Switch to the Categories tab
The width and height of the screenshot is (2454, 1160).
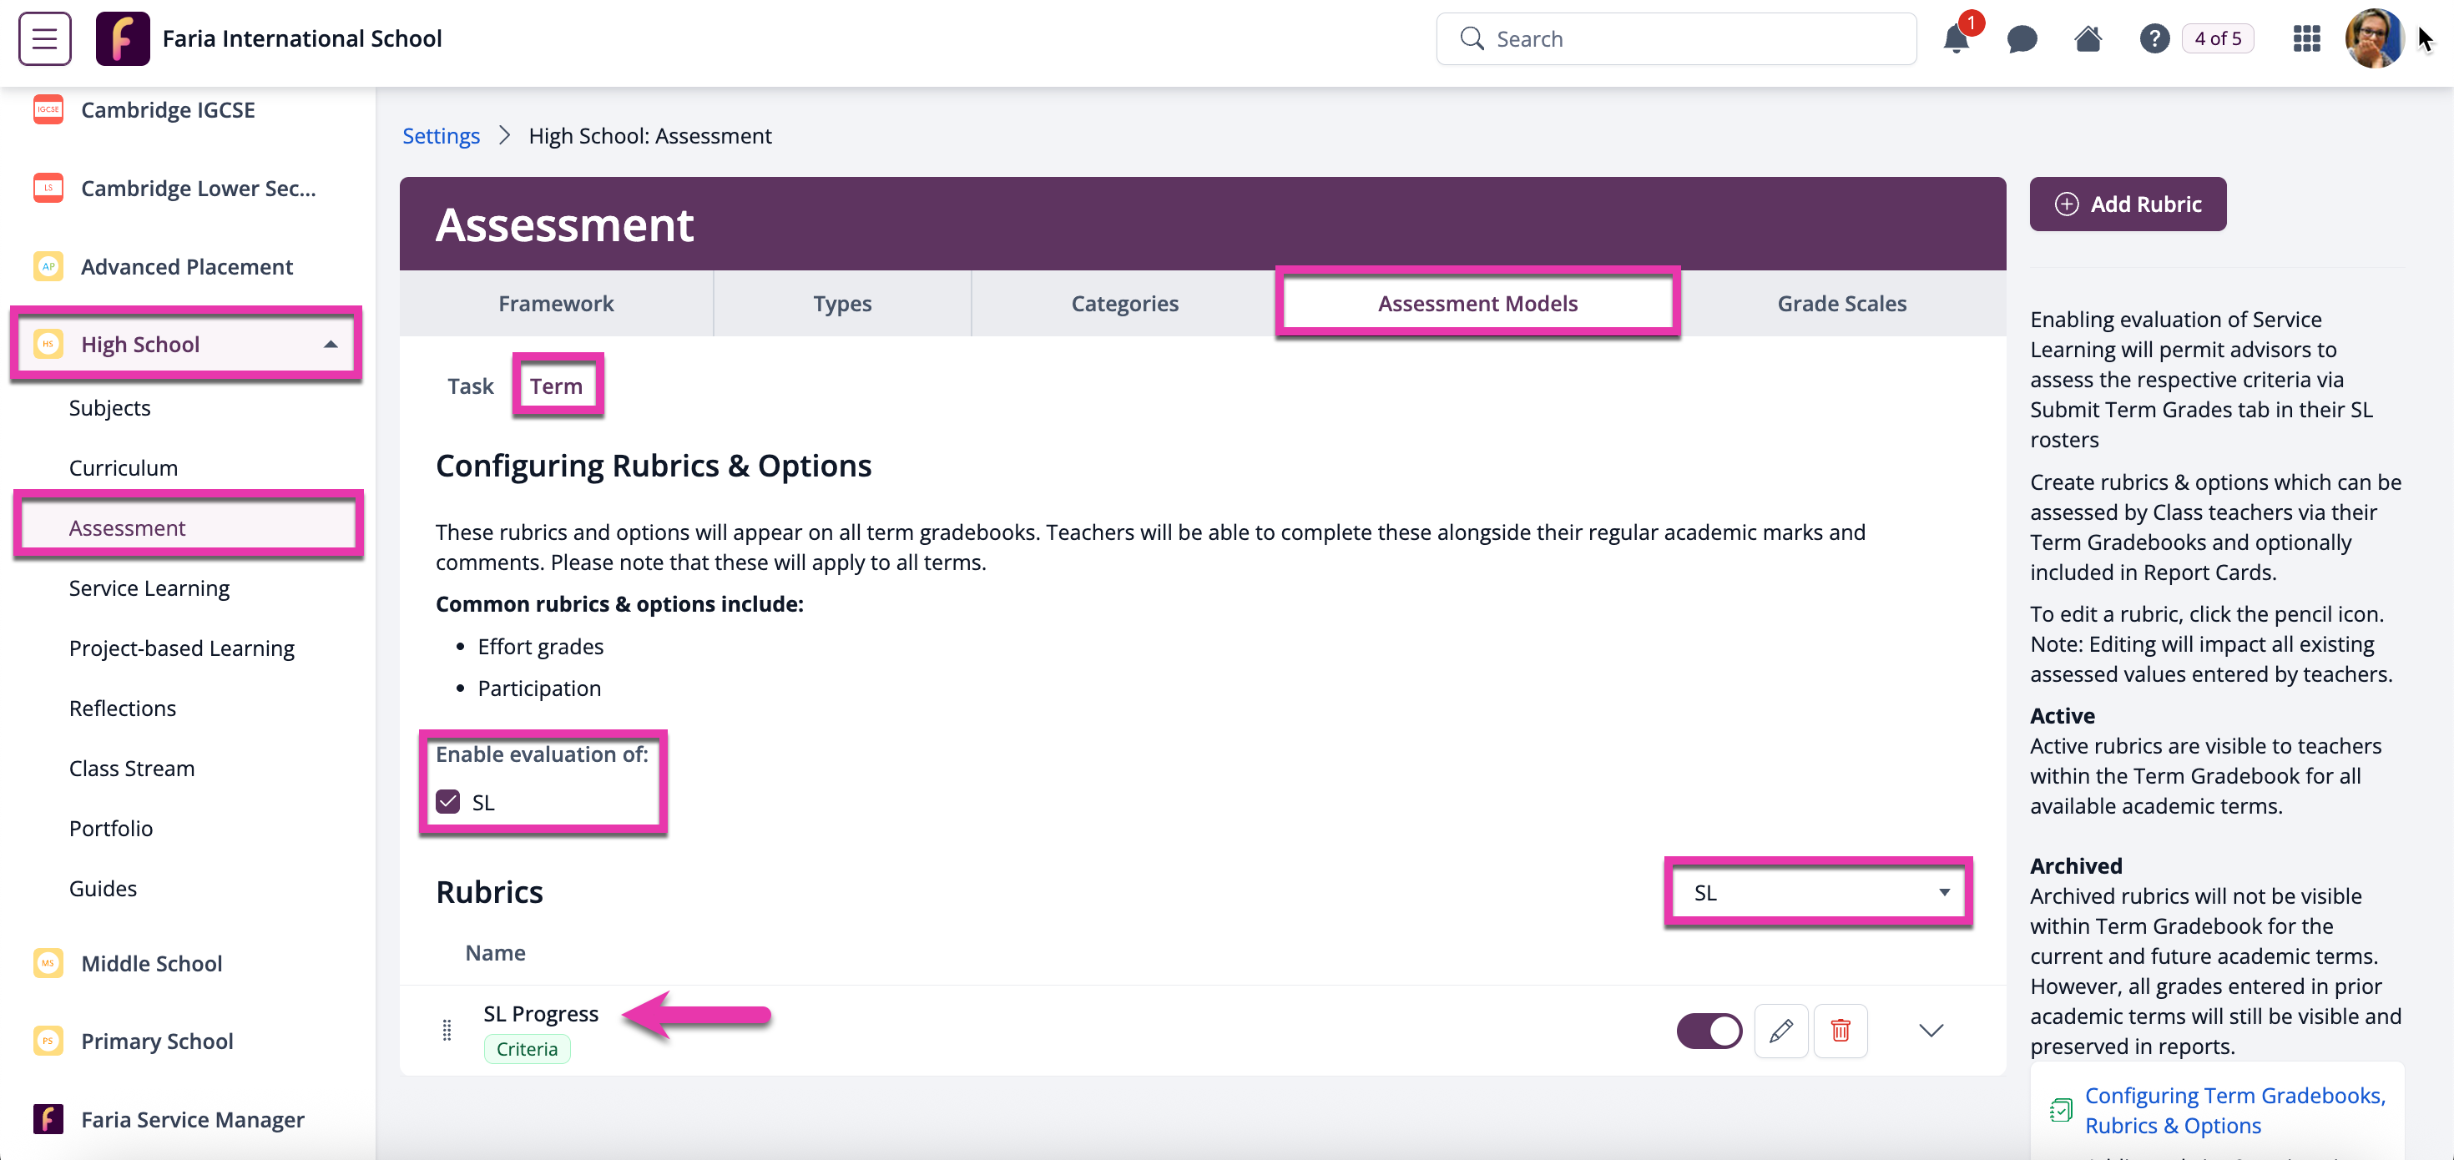[x=1124, y=304]
